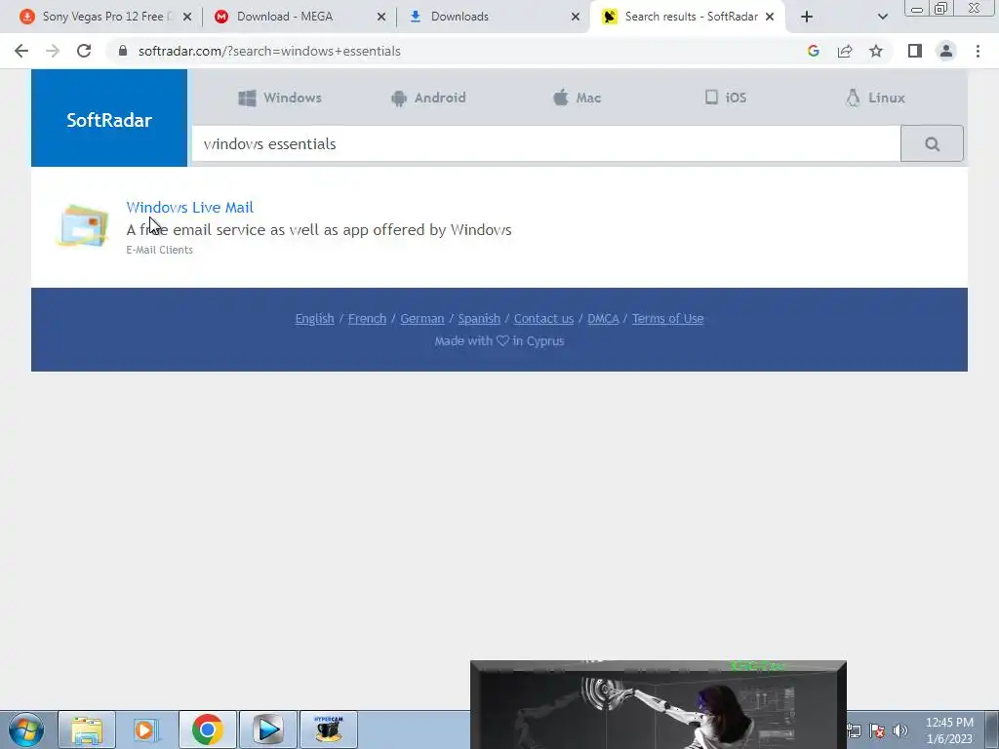This screenshot has width=999, height=749.
Task: Open the Terms of Use link
Action: (667, 319)
